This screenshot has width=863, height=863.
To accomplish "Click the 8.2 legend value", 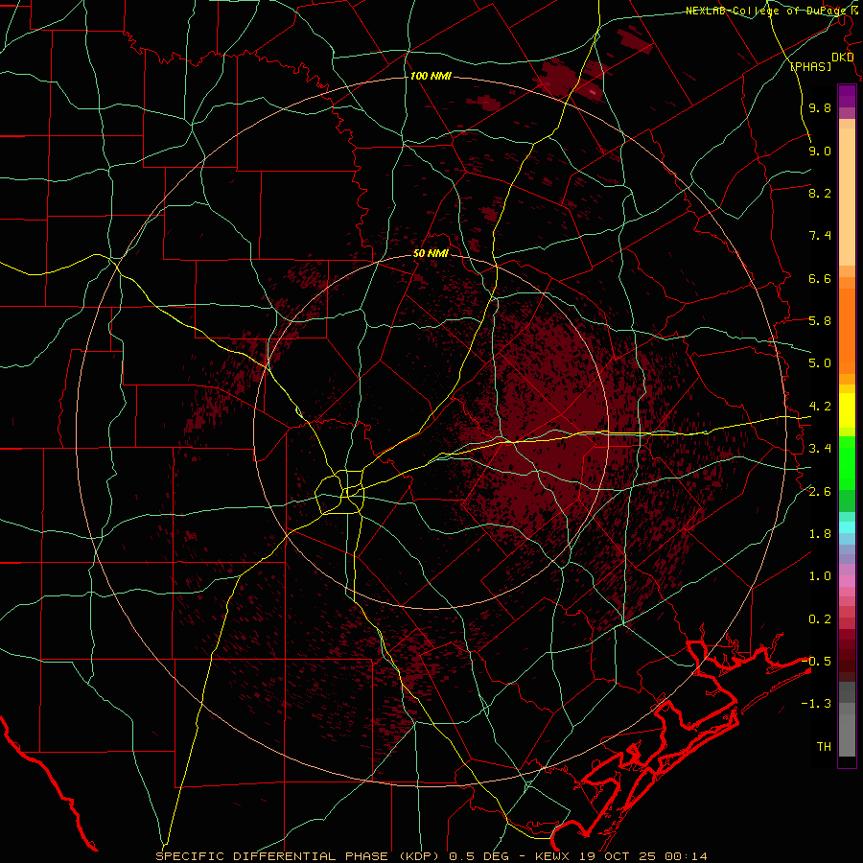I will pyautogui.click(x=820, y=193).
